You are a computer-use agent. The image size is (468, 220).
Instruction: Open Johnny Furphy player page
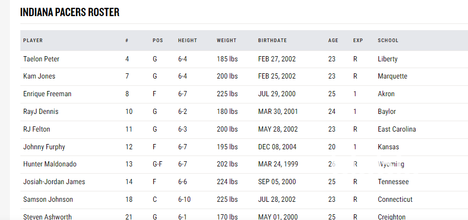click(44, 147)
